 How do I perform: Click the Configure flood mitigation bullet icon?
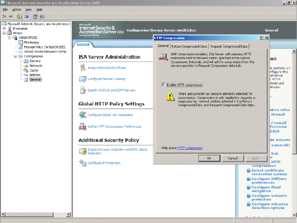coord(249,187)
